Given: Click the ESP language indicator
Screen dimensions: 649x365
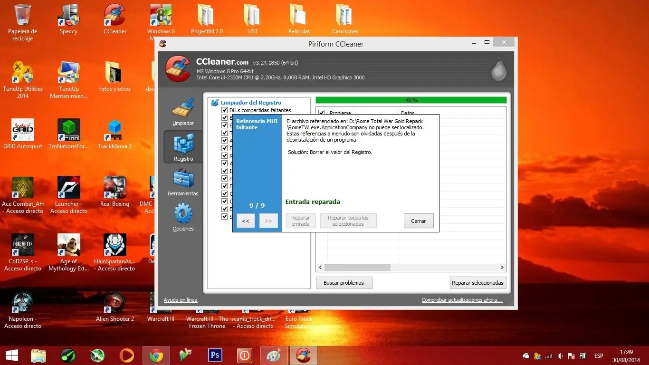Looking at the screenshot, I should click(x=599, y=355).
